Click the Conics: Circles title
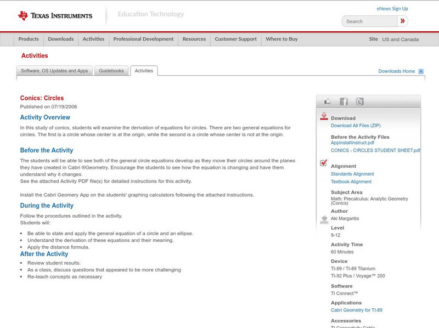Image resolution: width=439 pixels, height=328 pixels. [x=42, y=98]
